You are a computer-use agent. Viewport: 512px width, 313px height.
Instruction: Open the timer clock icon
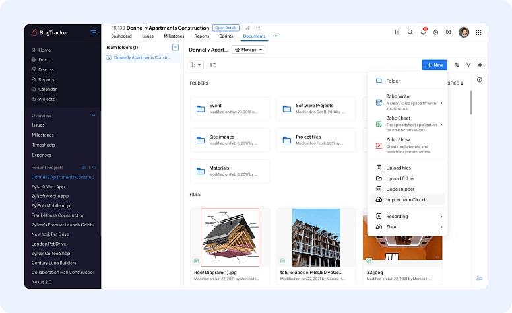coord(435,32)
